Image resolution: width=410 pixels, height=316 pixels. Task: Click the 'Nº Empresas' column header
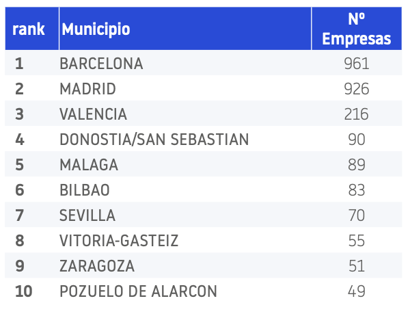point(357,29)
